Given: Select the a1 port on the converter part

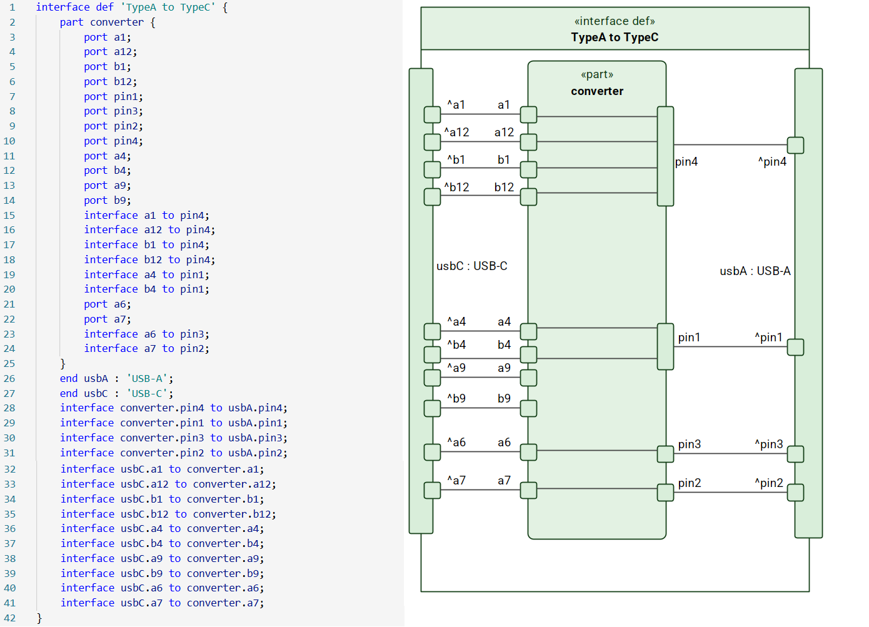Looking at the screenshot, I should click(x=529, y=114).
